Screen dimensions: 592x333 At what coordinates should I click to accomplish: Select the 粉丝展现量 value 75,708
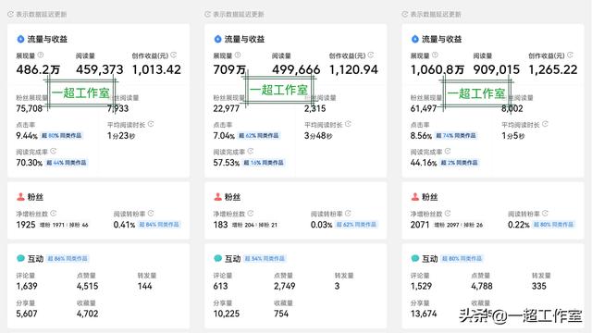(30, 109)
